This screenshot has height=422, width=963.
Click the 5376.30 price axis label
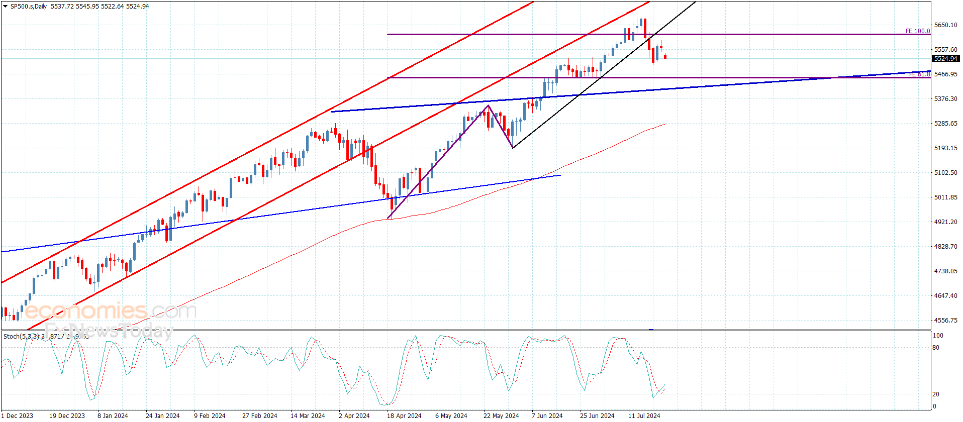(x=945, y=99)
